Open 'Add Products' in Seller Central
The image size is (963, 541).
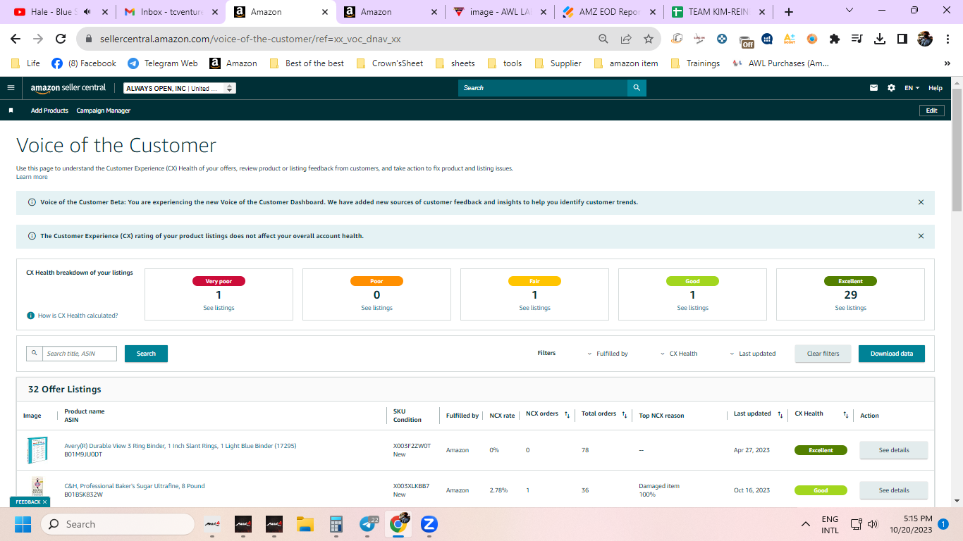pyautogui.click(x=49, y=111)
